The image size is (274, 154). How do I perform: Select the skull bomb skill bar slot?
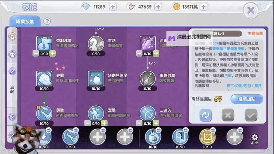(153, 137)
